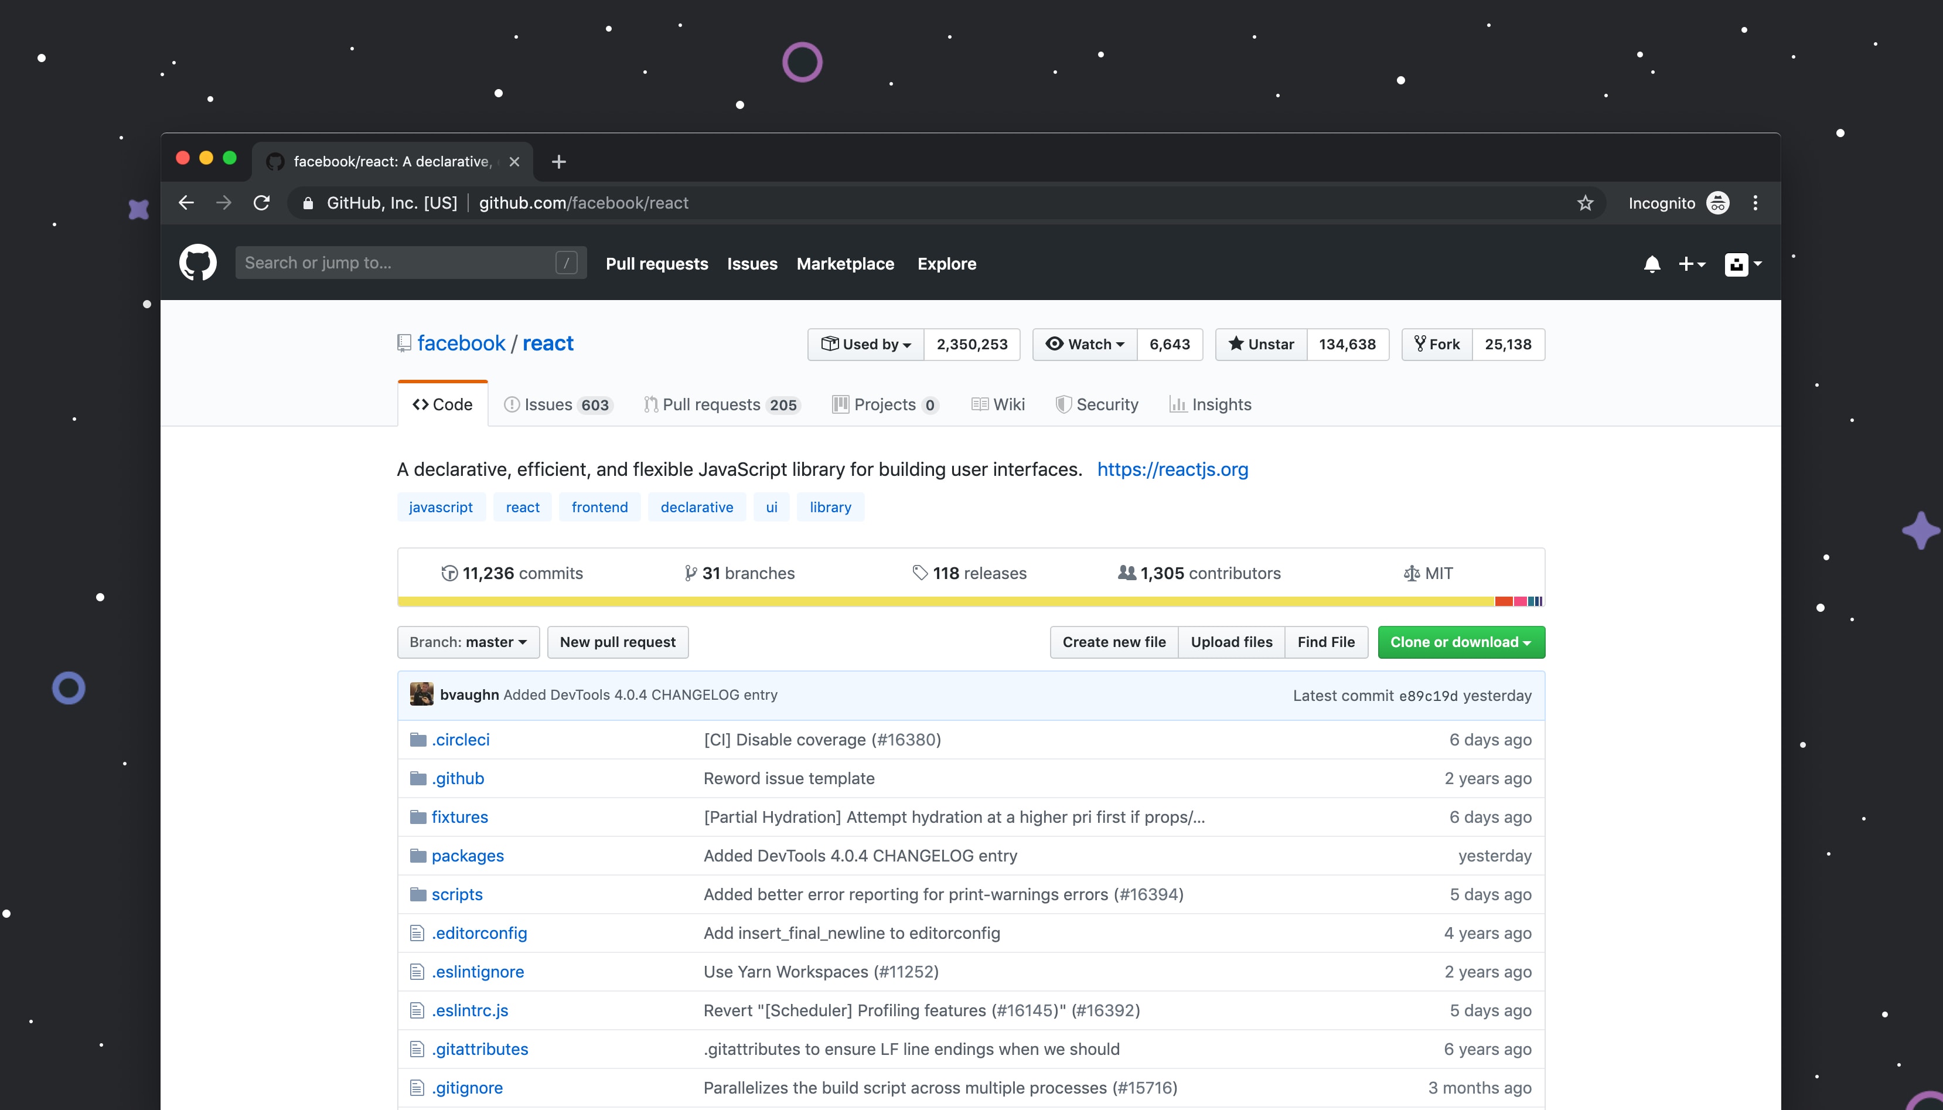The image size is (1943, 1110).
Task: Open the reactjs.org link
Action: click(1172, 468)
